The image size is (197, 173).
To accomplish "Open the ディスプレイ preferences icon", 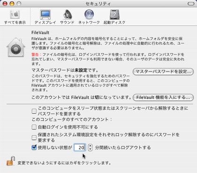I will click(45, 15).
